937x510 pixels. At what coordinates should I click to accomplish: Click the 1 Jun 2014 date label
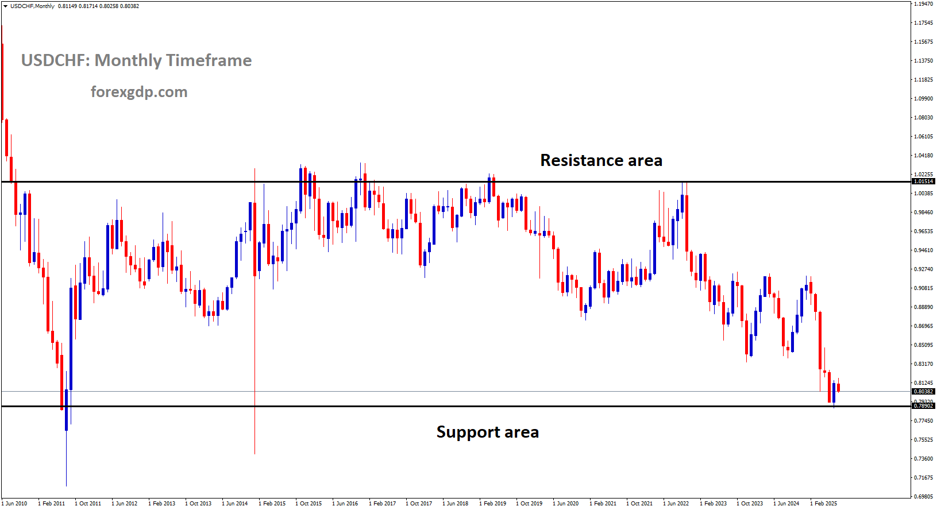point(235,504)
